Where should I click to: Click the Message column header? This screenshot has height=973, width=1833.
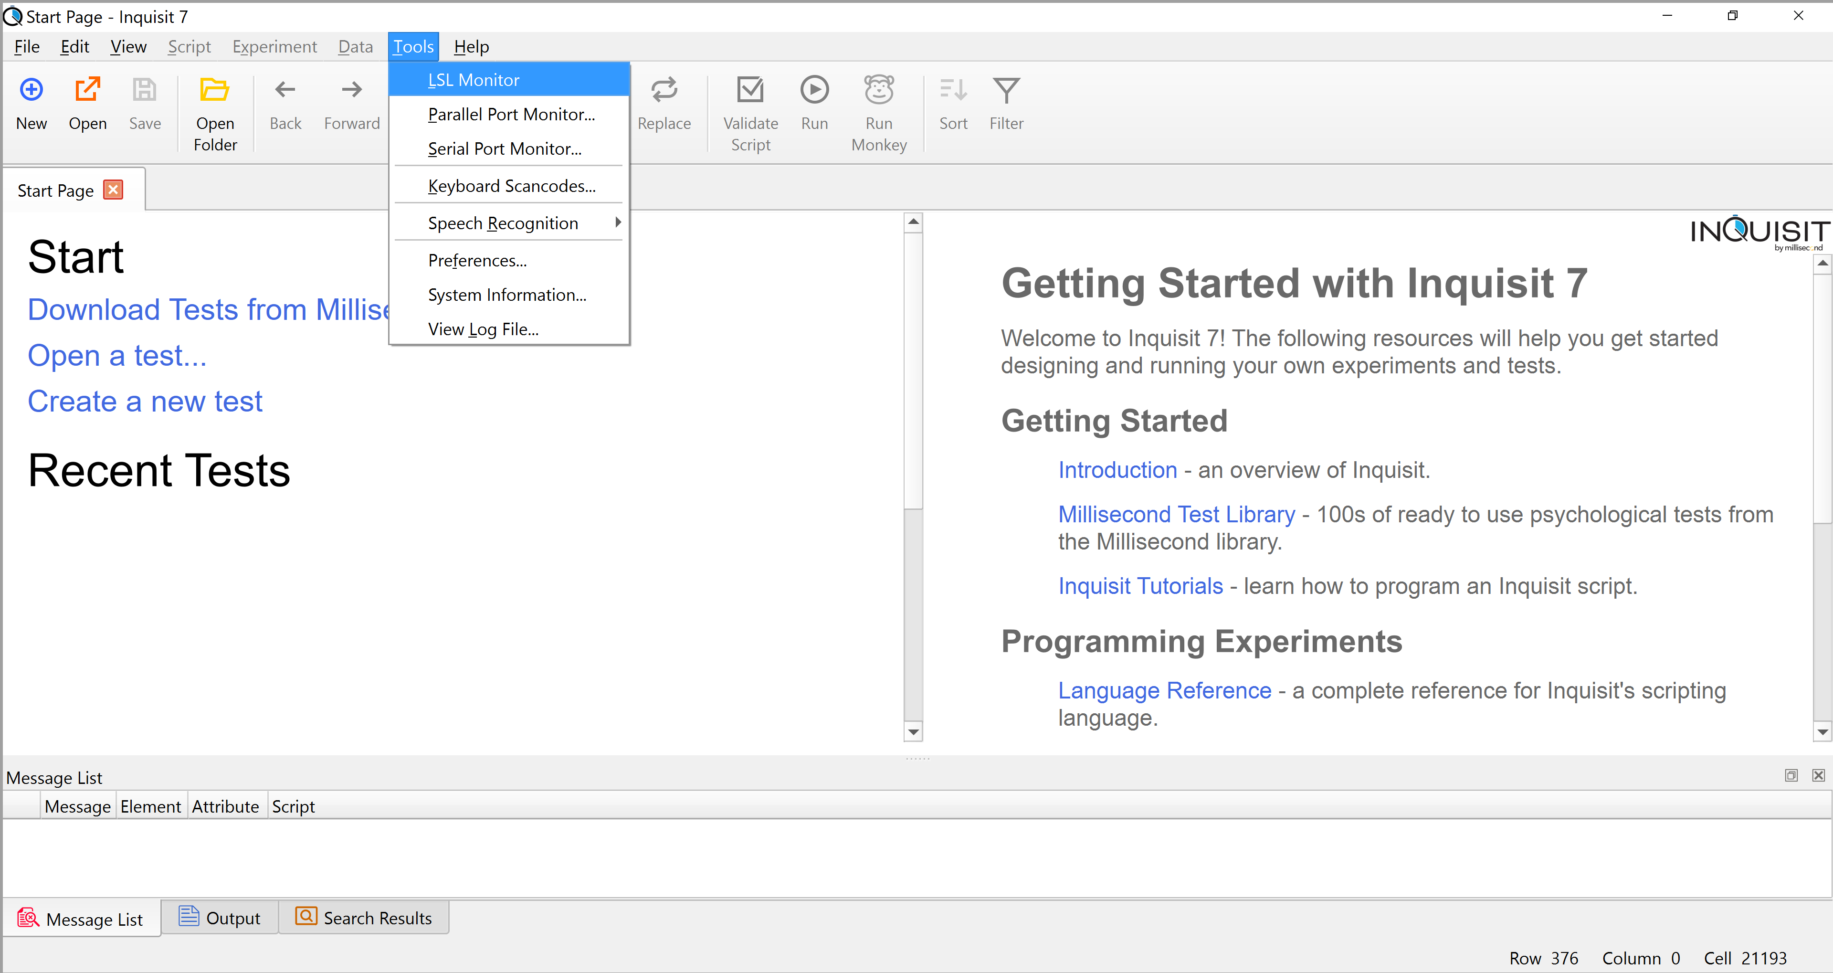[x=77, y=806]
